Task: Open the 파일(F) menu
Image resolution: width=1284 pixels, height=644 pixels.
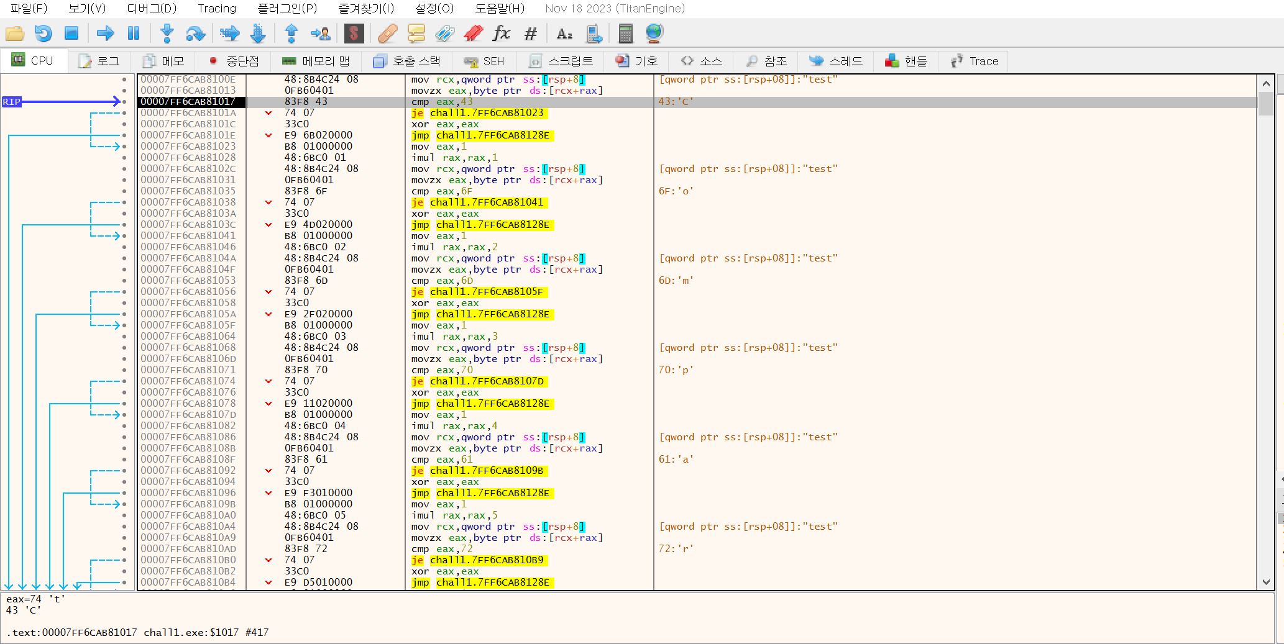Action: point(29,9)
